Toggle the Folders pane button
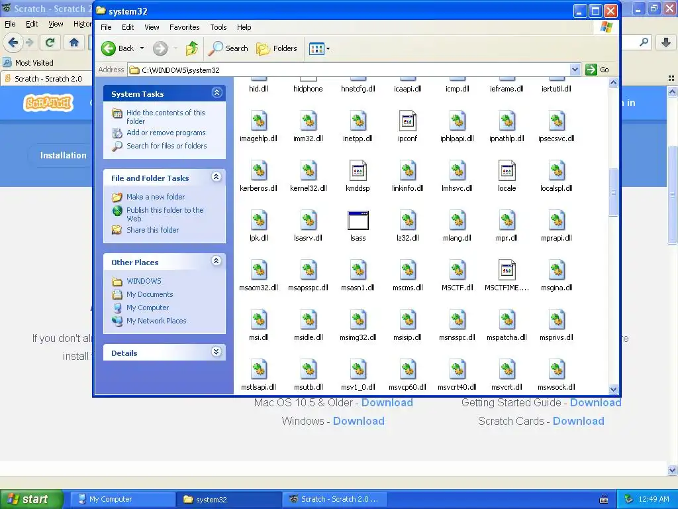This screenshot has width=678, height=509. (x=277, y=48)
